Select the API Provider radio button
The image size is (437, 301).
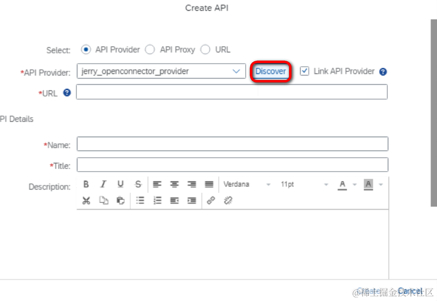[x=86, y=49]
